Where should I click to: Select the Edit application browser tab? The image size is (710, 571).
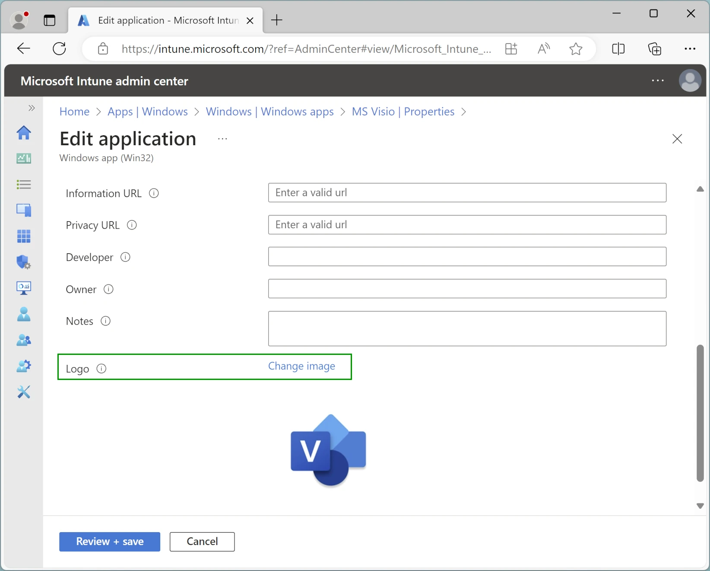pyautogui.click(x=165, y=20)
